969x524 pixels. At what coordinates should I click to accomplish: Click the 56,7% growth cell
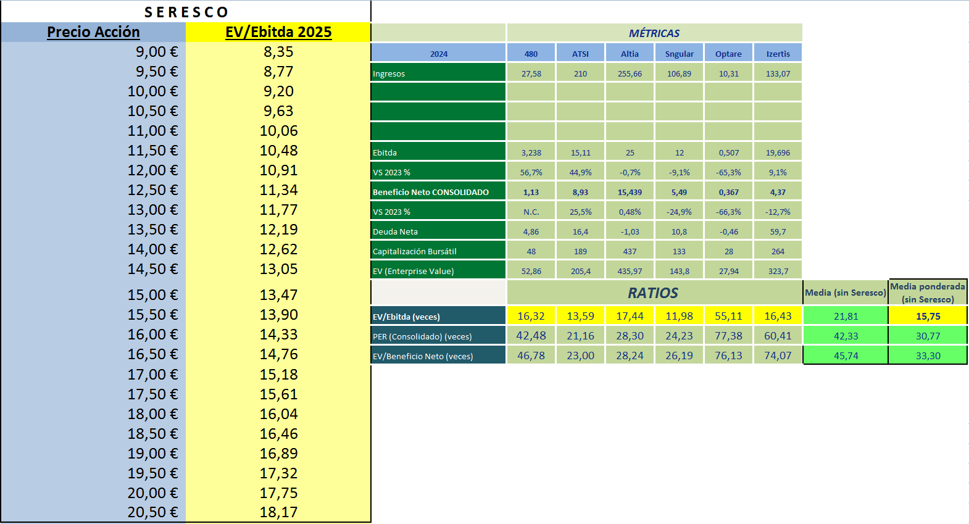tap(531, 172)
